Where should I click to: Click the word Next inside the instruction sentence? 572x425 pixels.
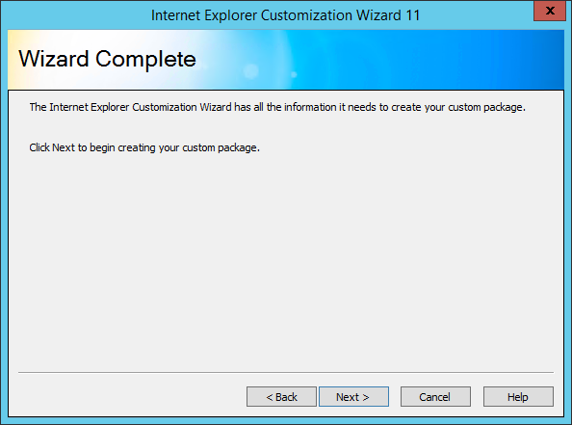point(64,147)
